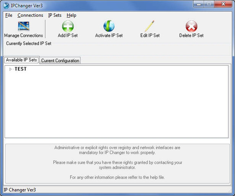Select the TEST IP set entry
The height and width of the screenshot is (196, 235).
coord(20,69)
